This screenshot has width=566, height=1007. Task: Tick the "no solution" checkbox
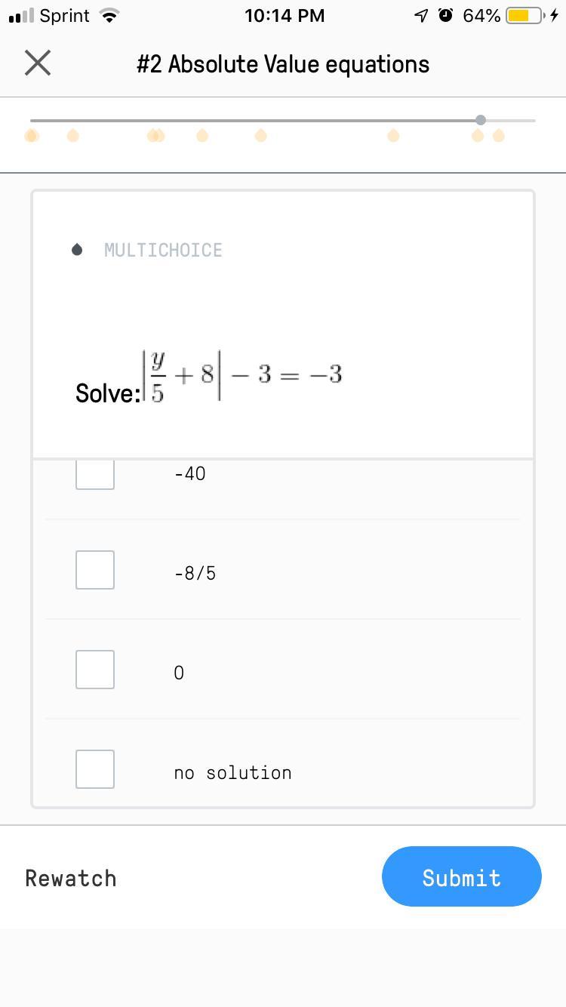pos(95,769)
